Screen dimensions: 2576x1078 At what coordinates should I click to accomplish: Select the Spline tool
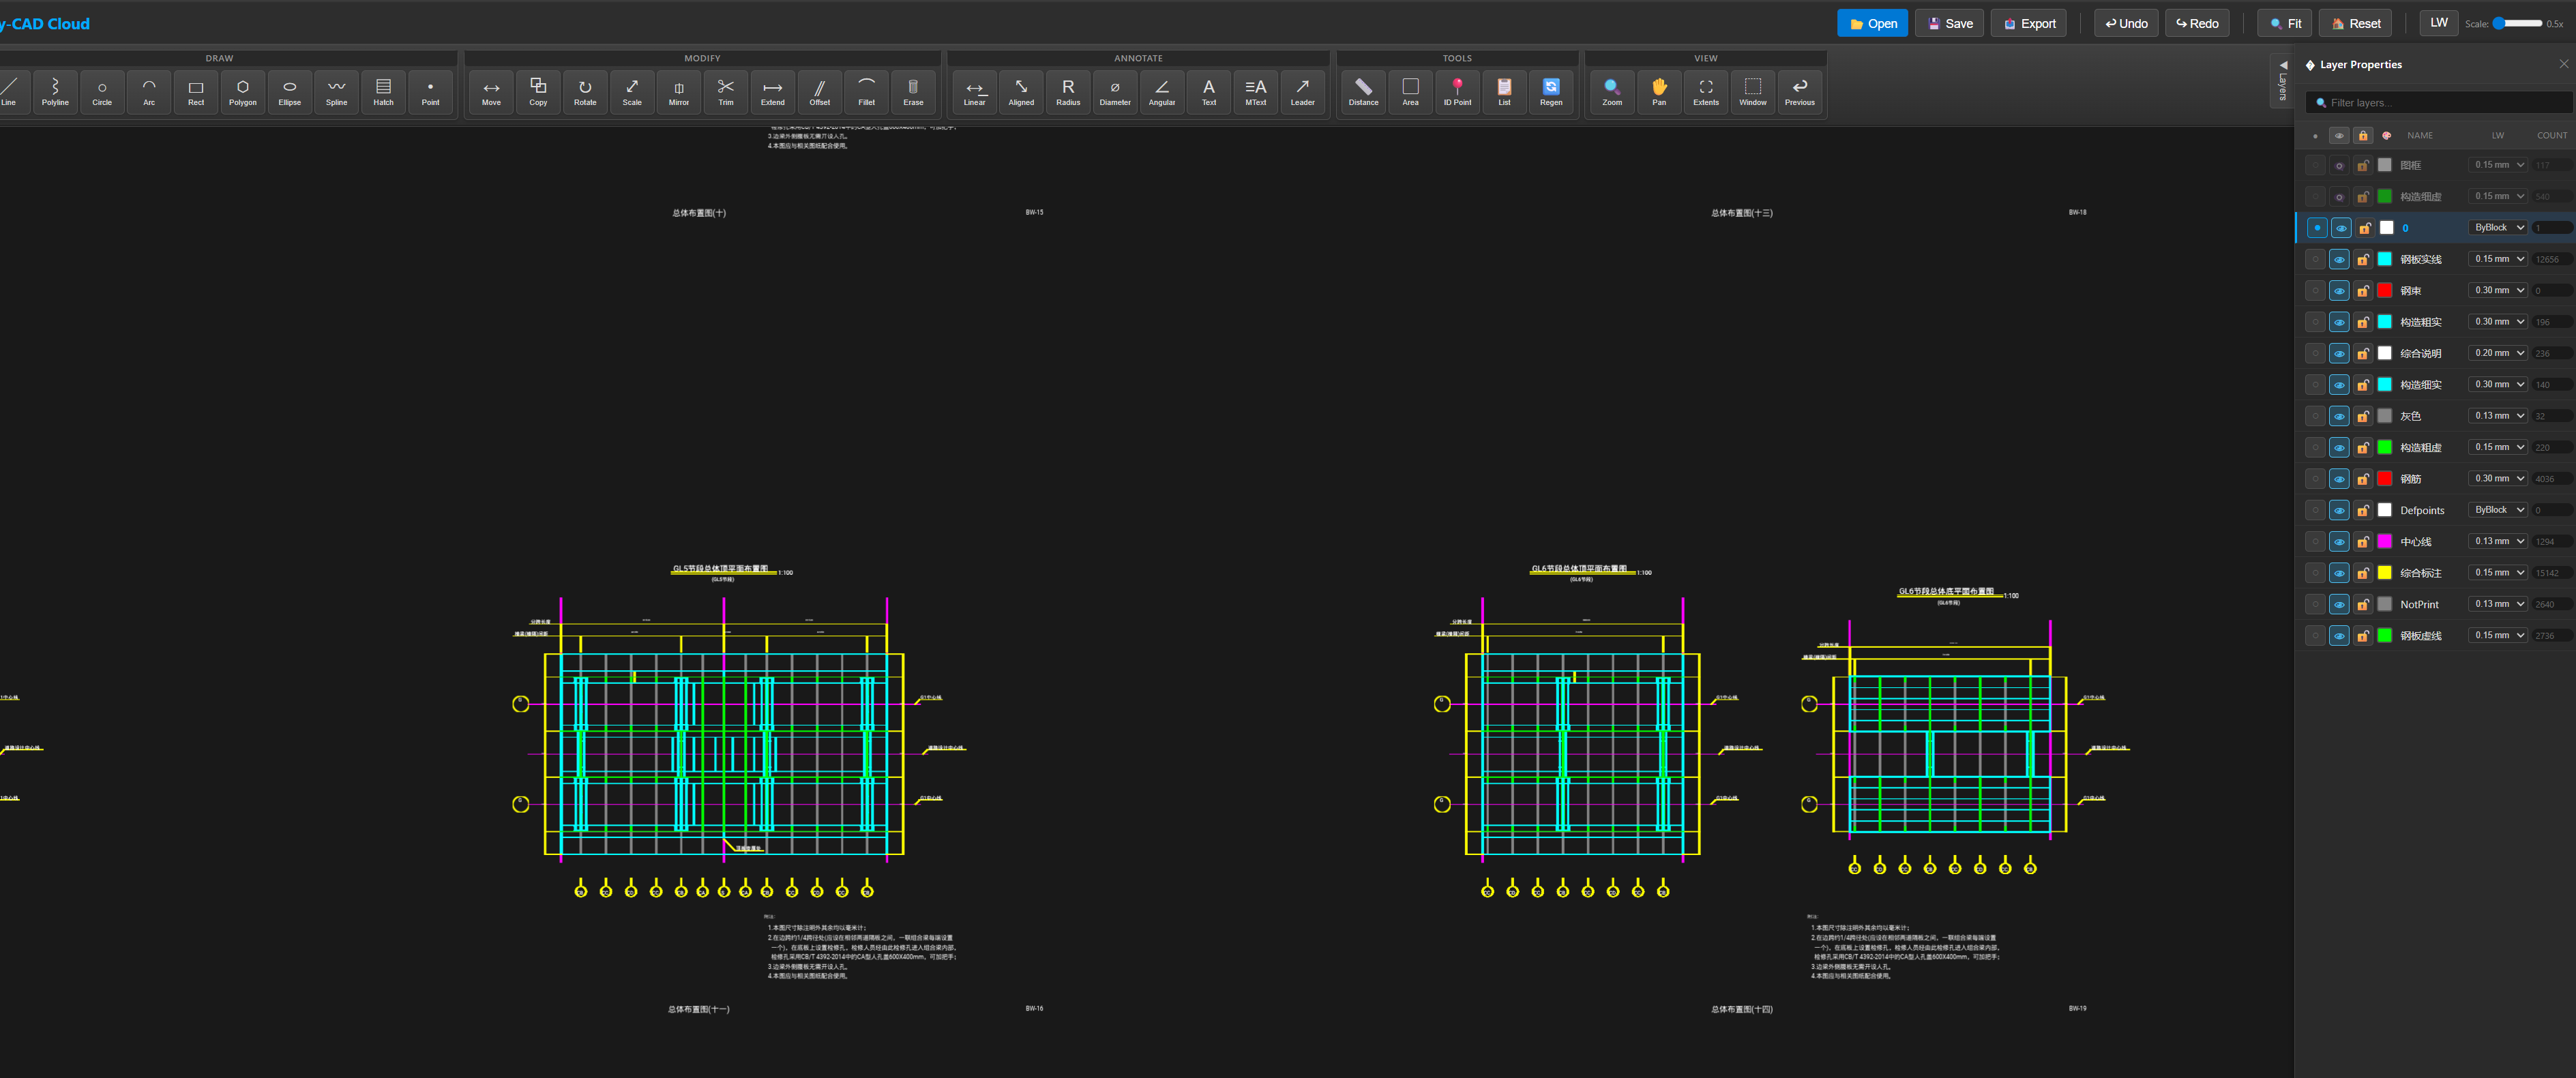pyautogui.click(x=336, y=91)
